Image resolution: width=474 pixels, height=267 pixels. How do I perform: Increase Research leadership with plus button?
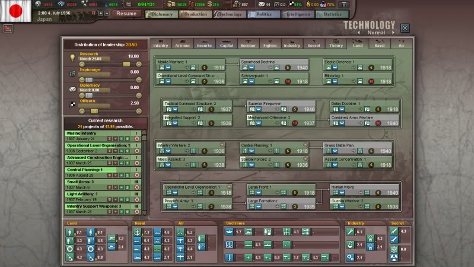(x=138, y=63)
